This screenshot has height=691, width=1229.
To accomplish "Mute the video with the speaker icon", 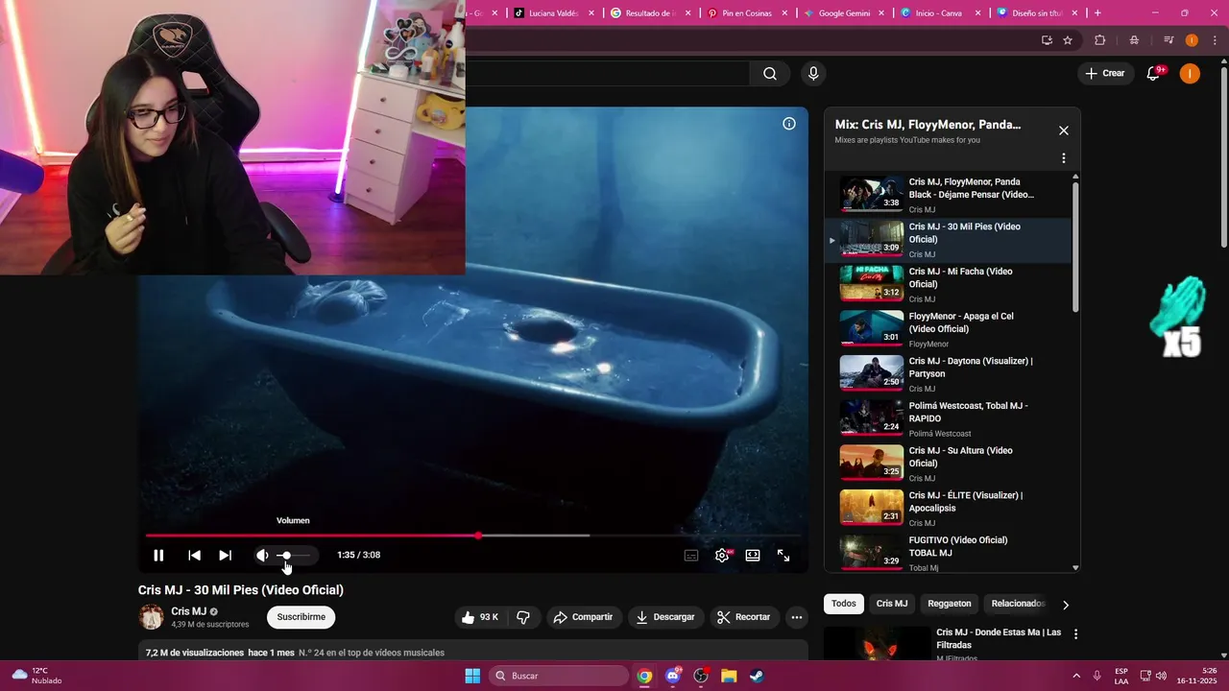I will click(262, 555).
